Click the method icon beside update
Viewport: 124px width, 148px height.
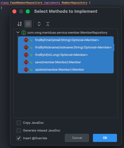(26, 70)
